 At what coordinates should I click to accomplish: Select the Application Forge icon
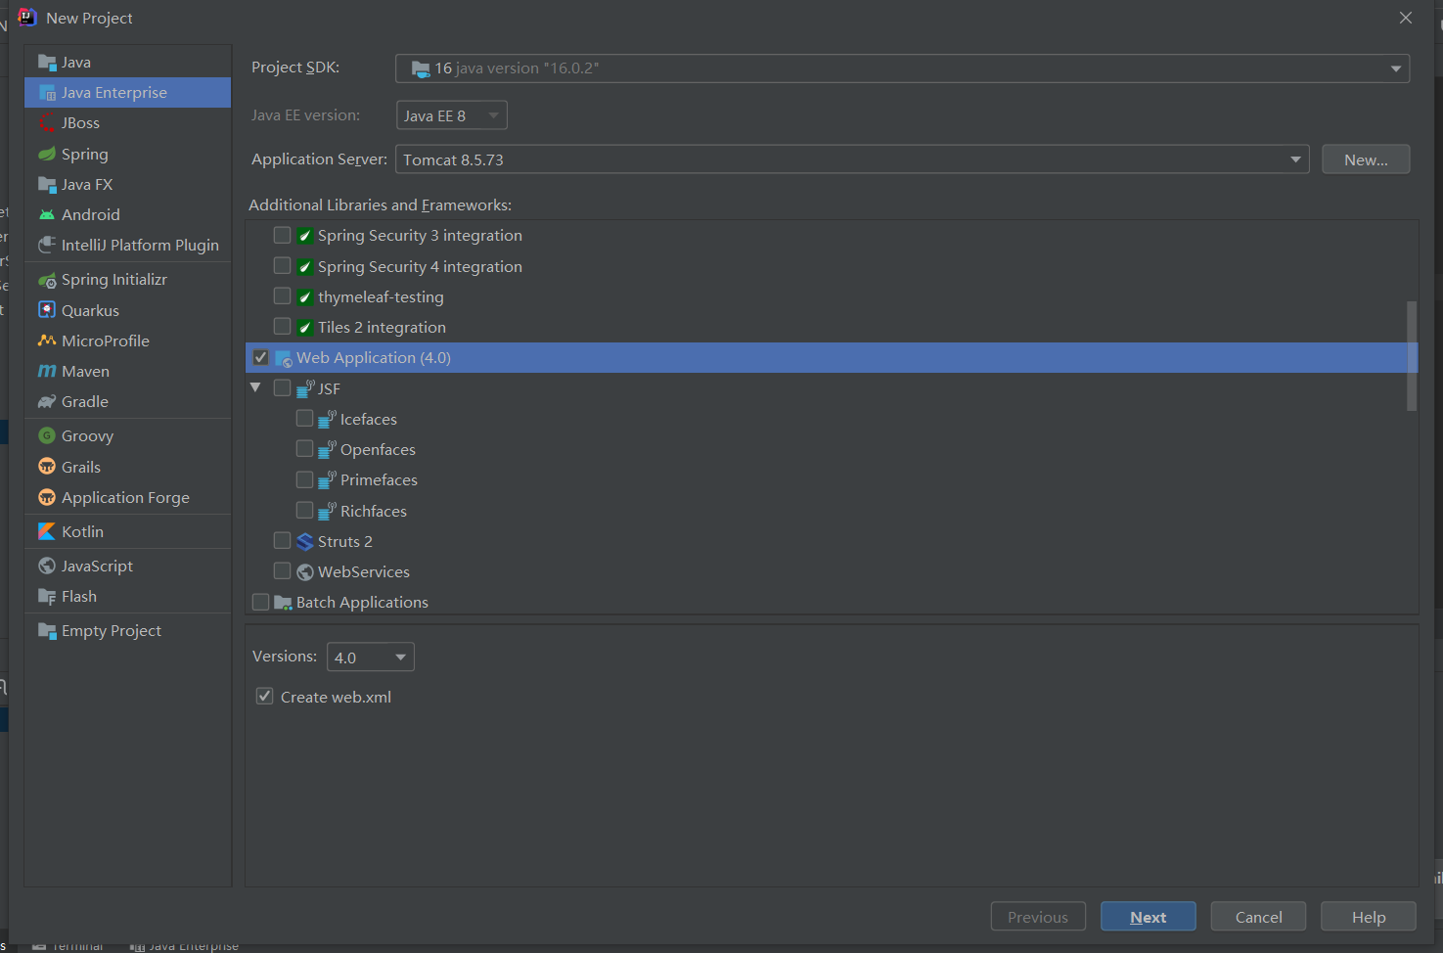47,497
